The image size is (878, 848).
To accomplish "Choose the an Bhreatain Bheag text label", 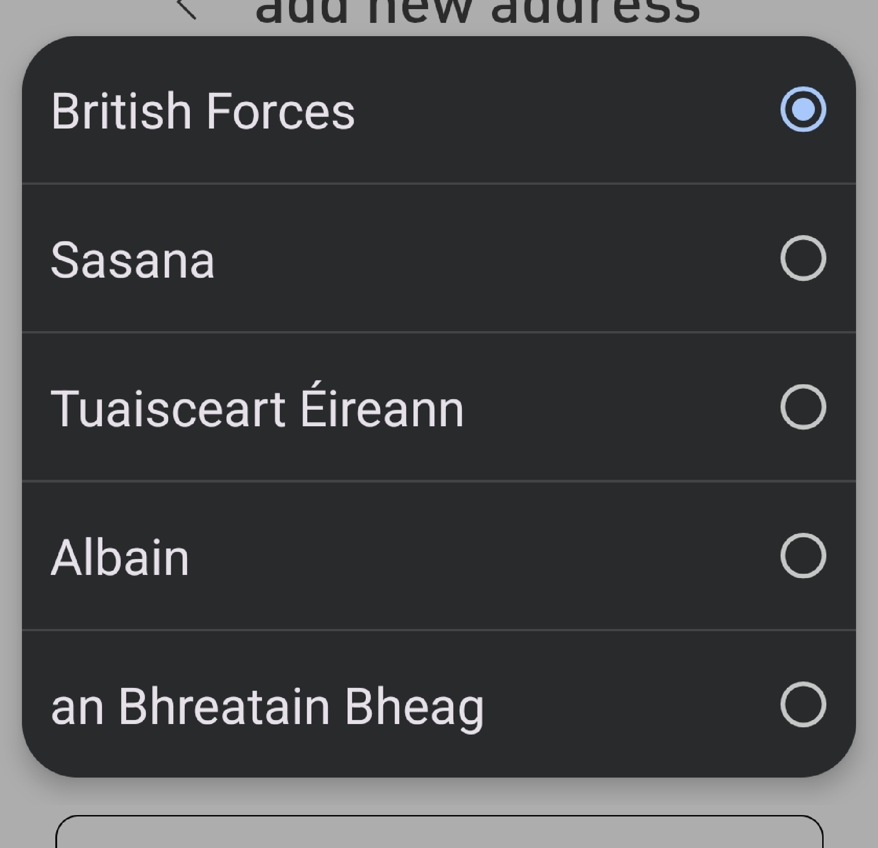I will 267,707.
